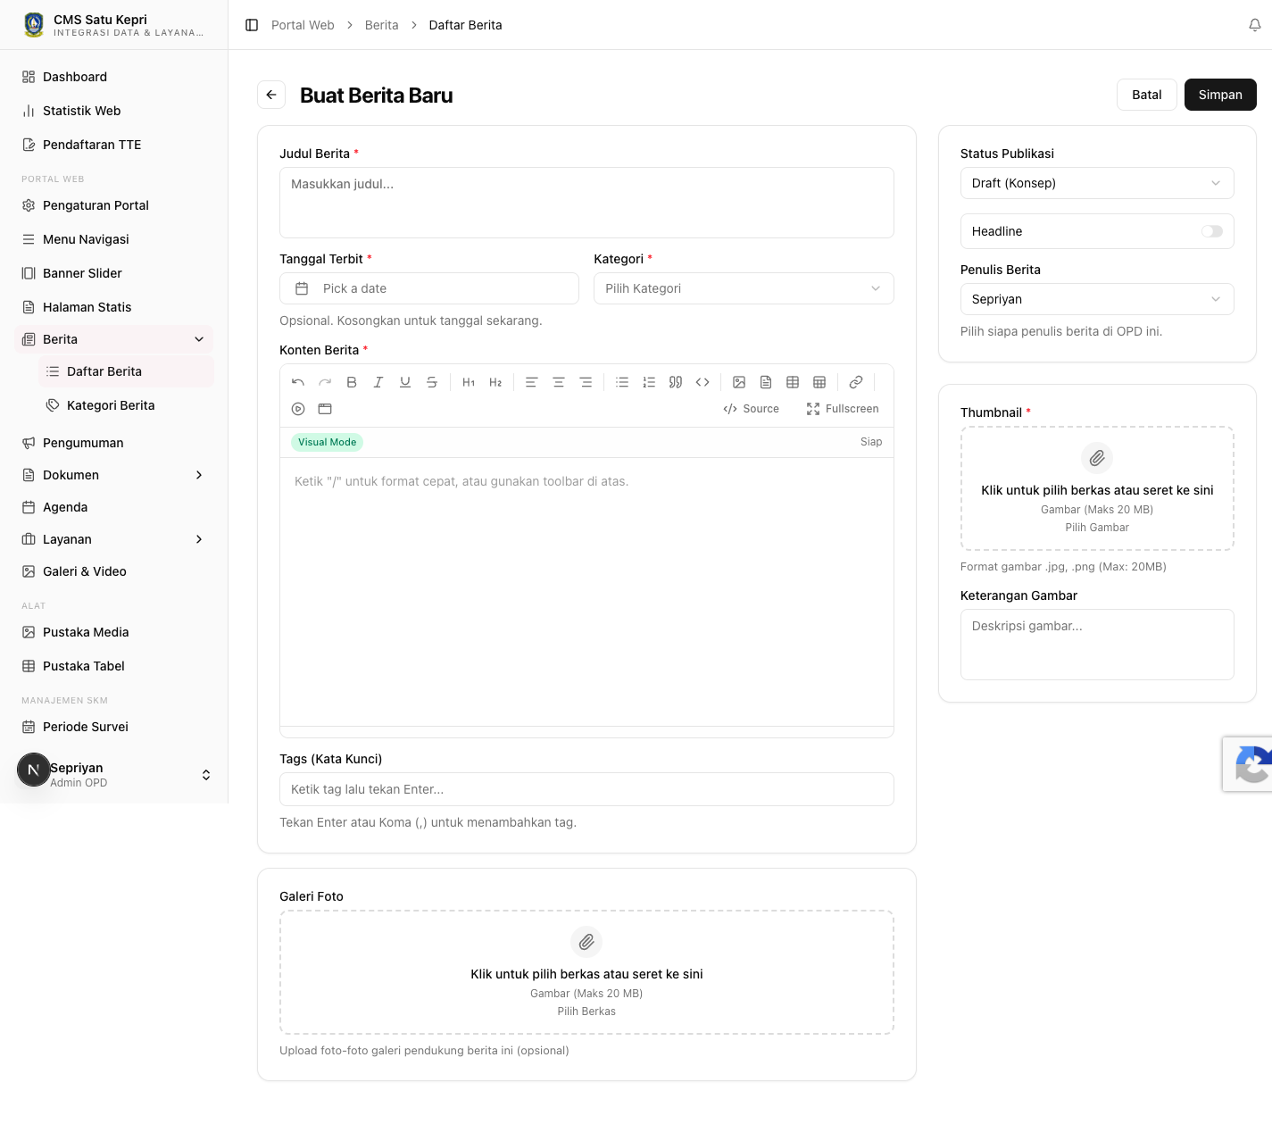Click the back arrow next to the title

pos(271,95)
